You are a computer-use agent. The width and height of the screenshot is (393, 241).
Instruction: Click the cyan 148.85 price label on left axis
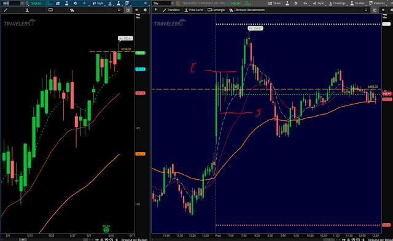point(140,69)
